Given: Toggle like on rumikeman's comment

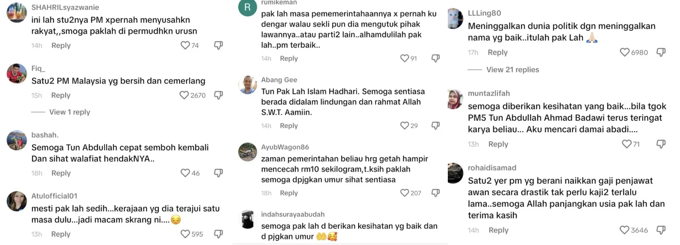Looking at the screenshot, I should coord(405,58).
